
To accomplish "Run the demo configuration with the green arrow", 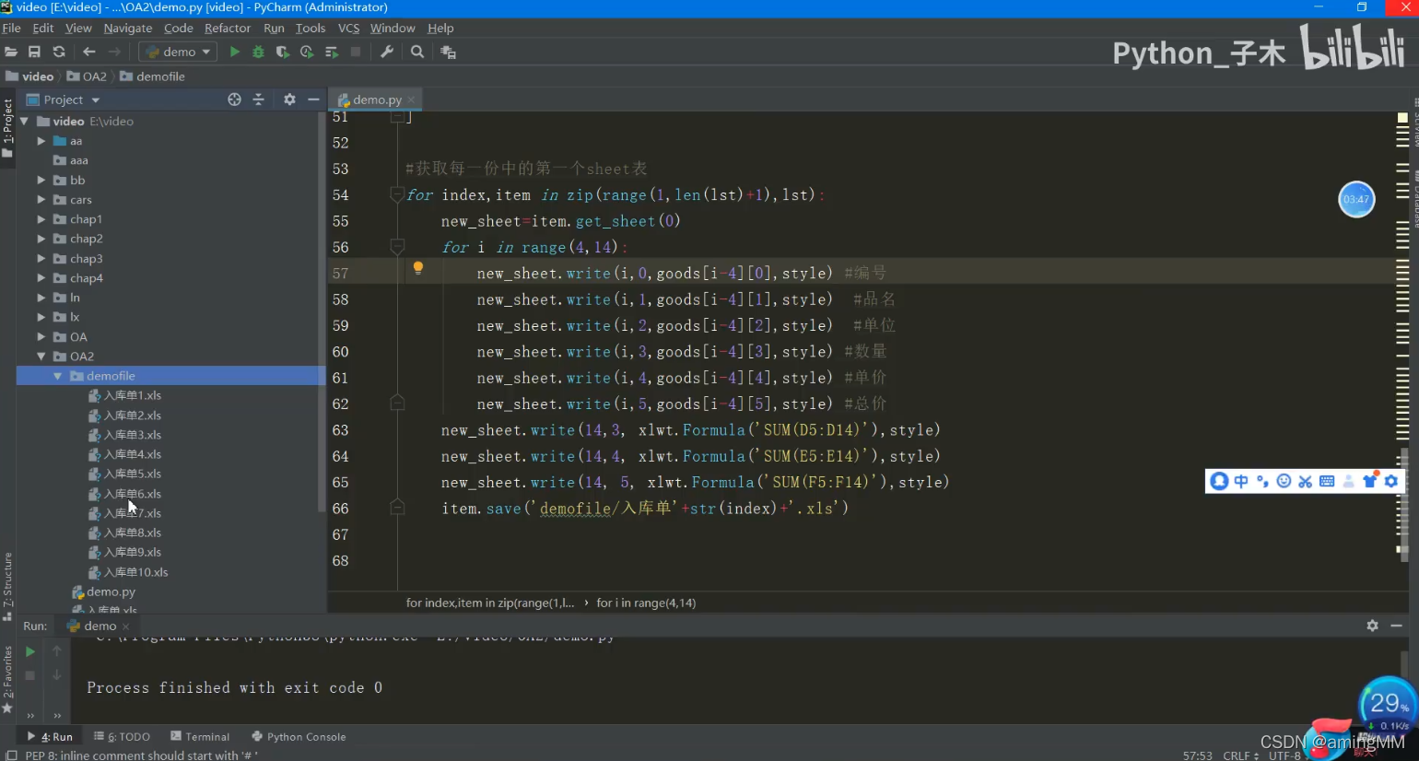I will (x=235, y=52).
